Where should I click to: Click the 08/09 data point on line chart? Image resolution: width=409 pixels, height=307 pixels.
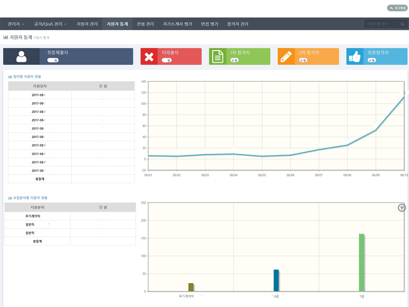(x=375, y=130)
